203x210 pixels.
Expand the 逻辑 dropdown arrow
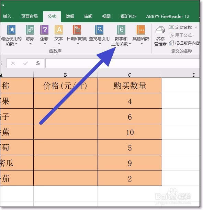coord(45,44)
